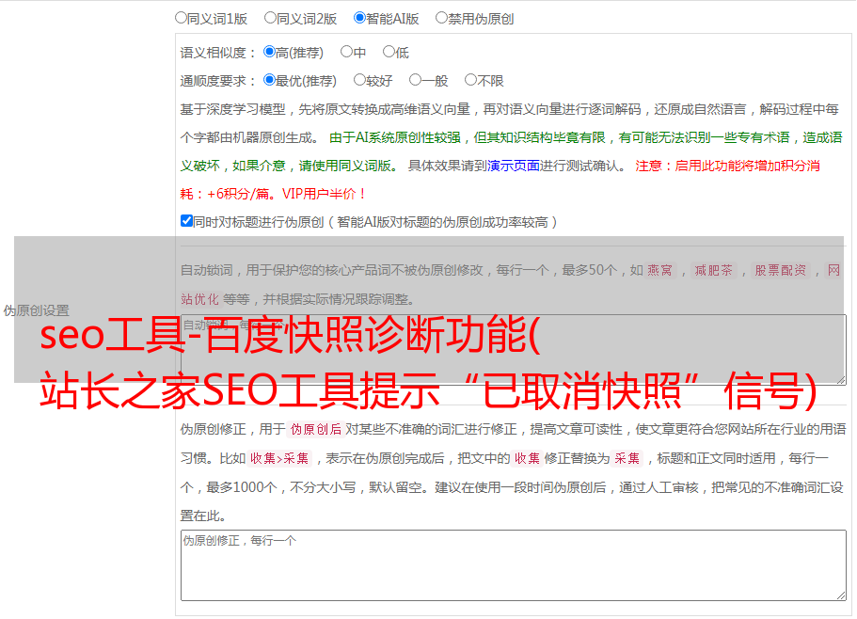Set 语义相似度 to 低
857x619 pixels.
click(x=389, y=53)
